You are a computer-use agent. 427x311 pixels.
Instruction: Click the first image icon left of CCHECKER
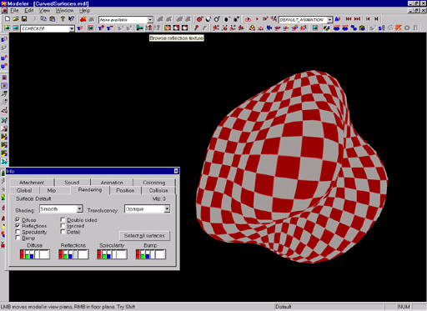pos(7,28)
